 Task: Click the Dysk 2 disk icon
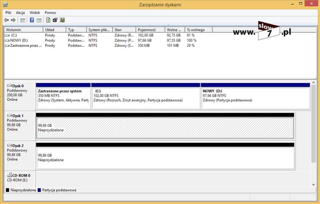point(10,145)
